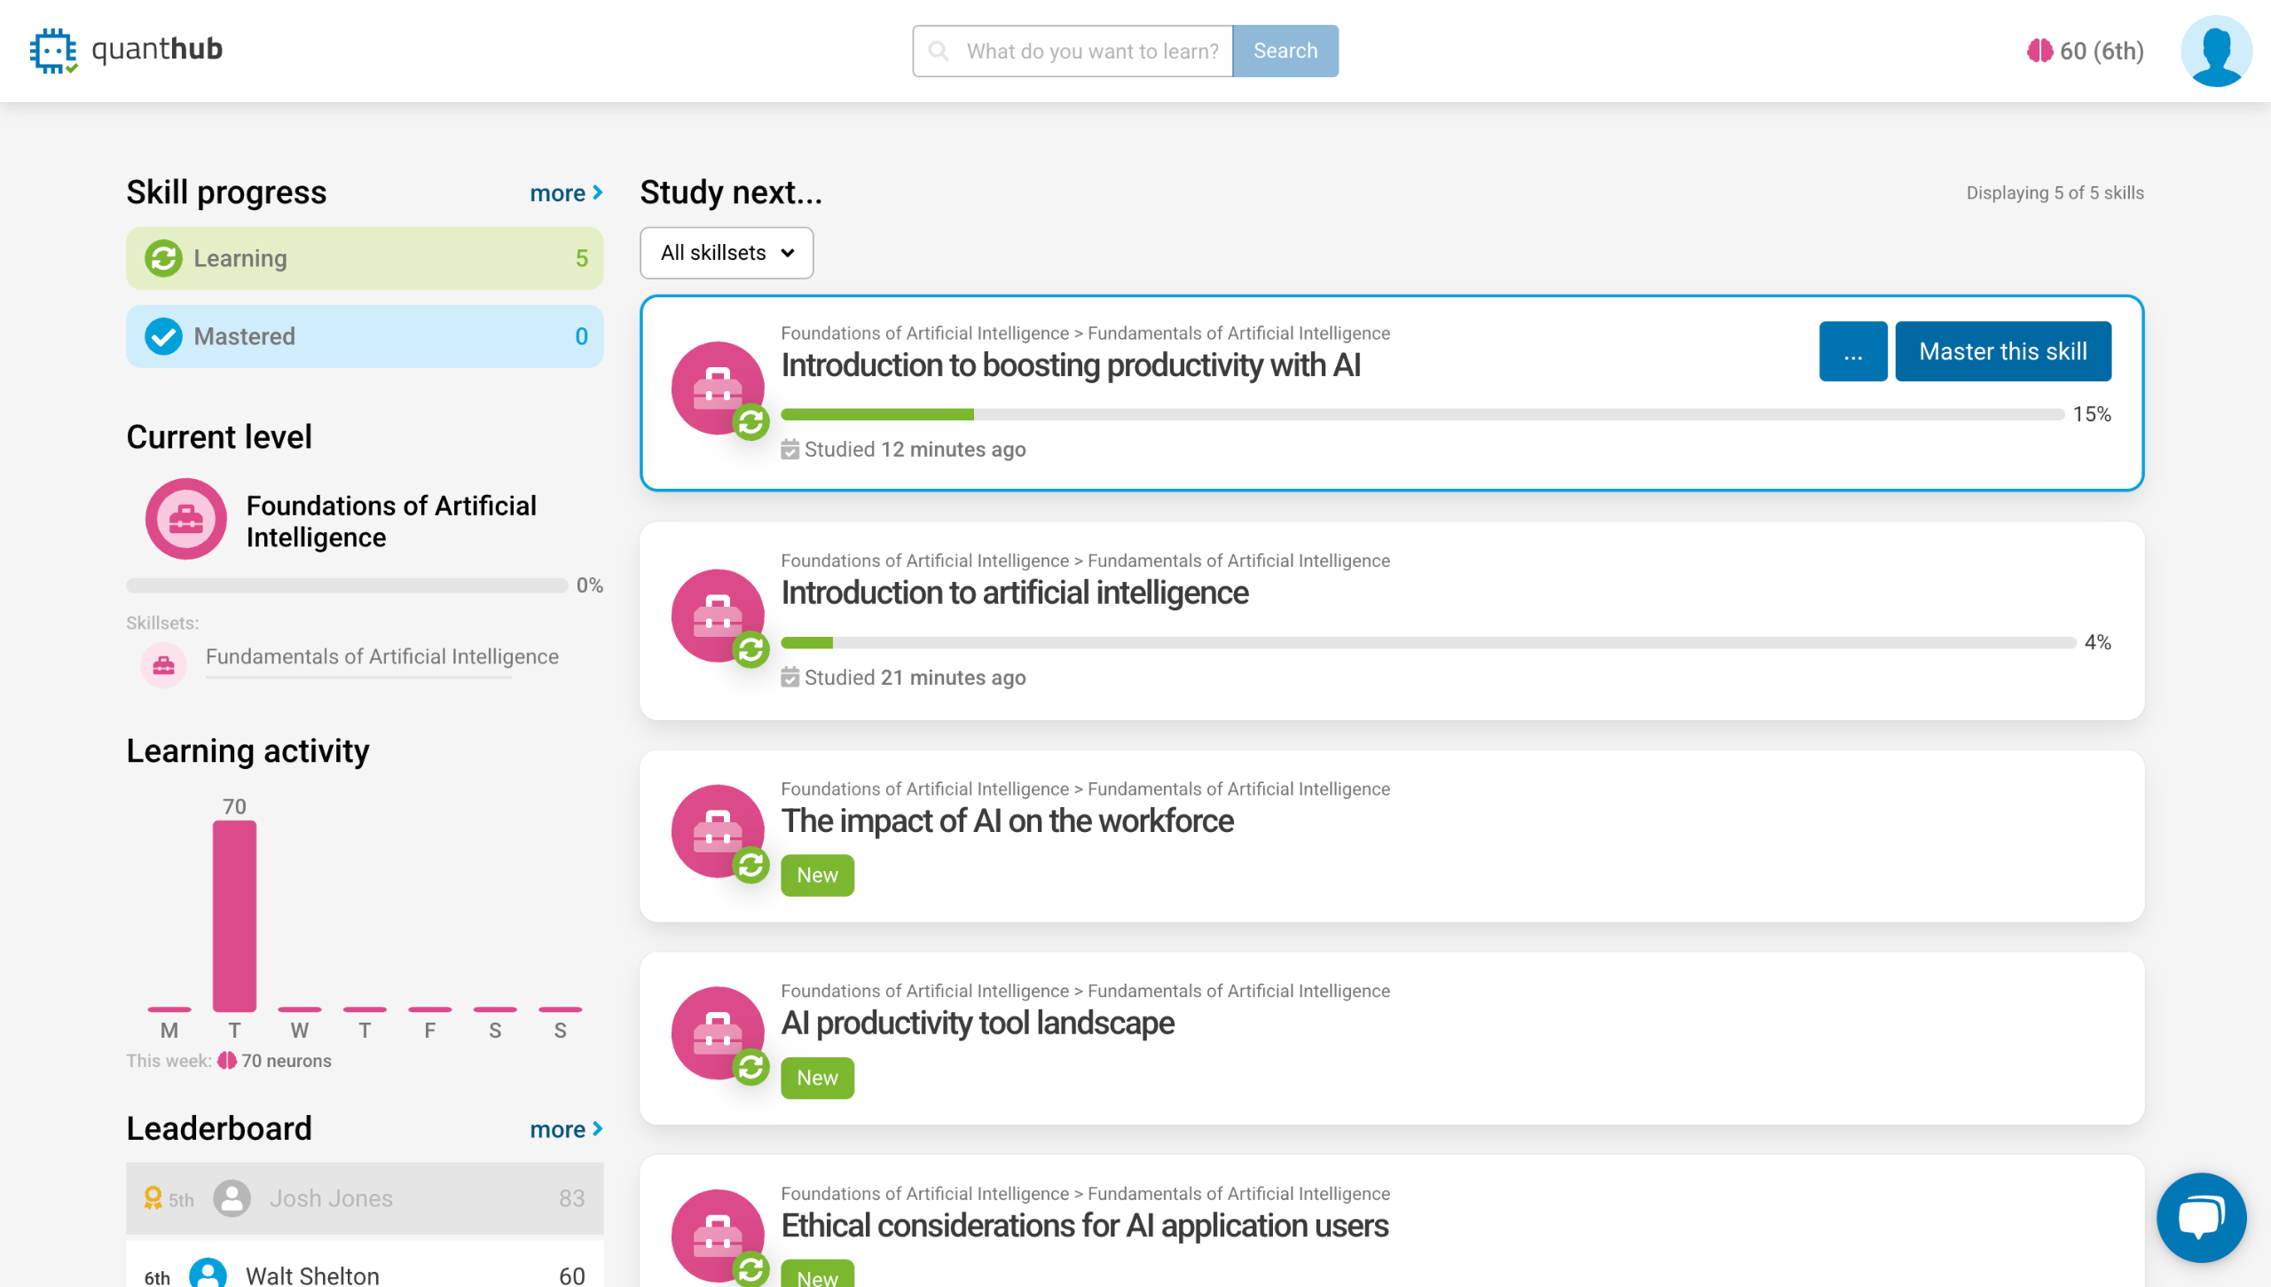Click the pink brain neurons icon
The width and height of the screenshot is (2271, 1287).
[x=2039, y=51]
